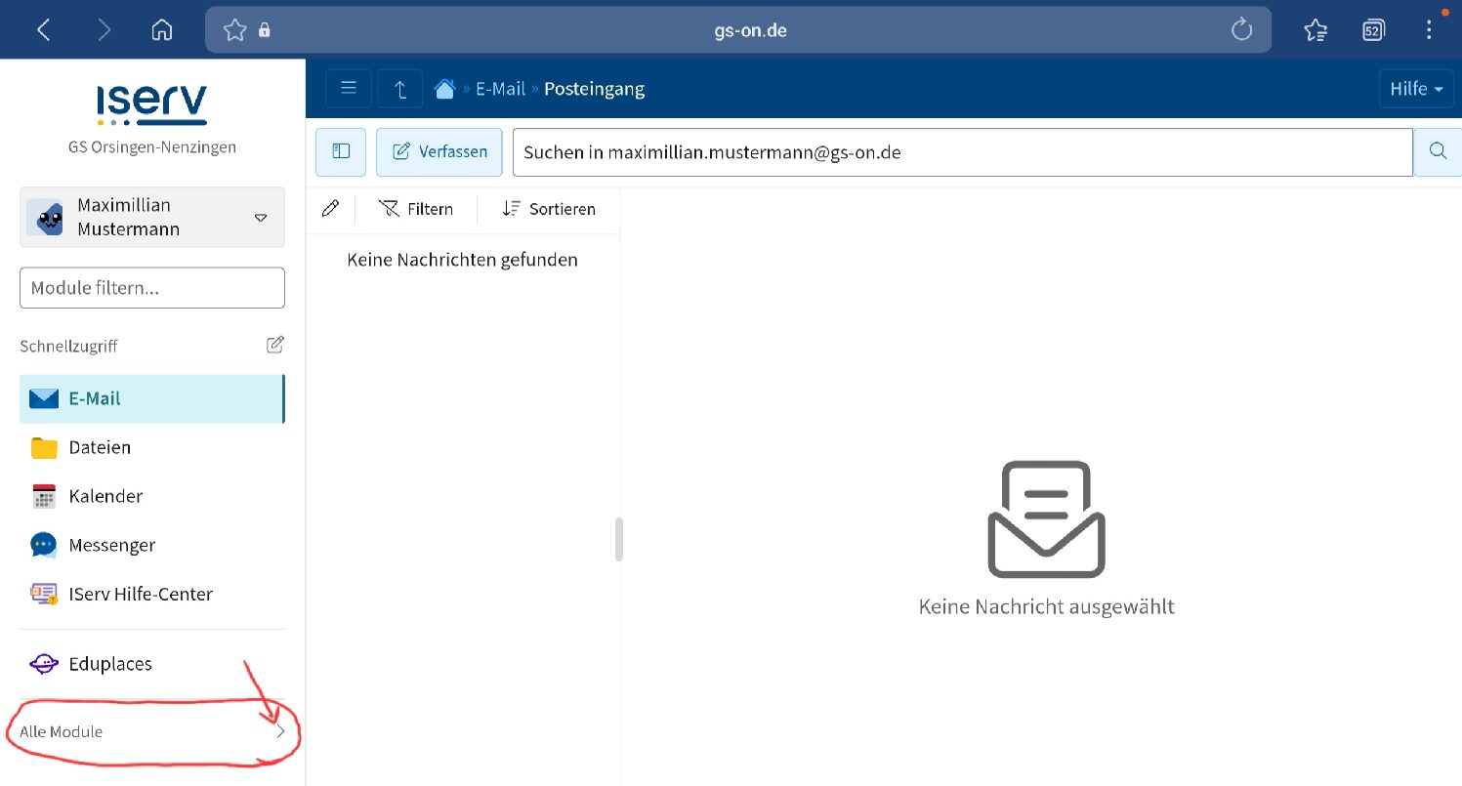Image resolution: width=1462 pixels, height=786 pixels.
Task: Open the Hilfe dropdown menu
Action: 1416,89
